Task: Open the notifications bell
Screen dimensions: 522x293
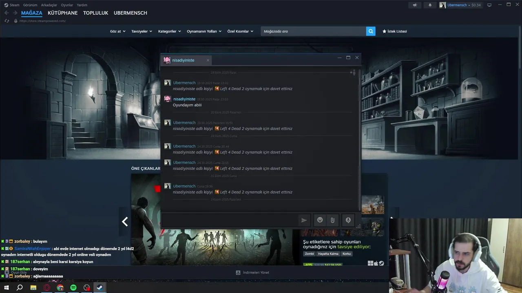Action: coord(430,5)
